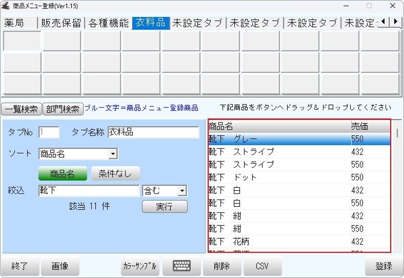This screenshot has width=404, height=278.
Task: Click the 登録 button
Action: coord(383,266)
